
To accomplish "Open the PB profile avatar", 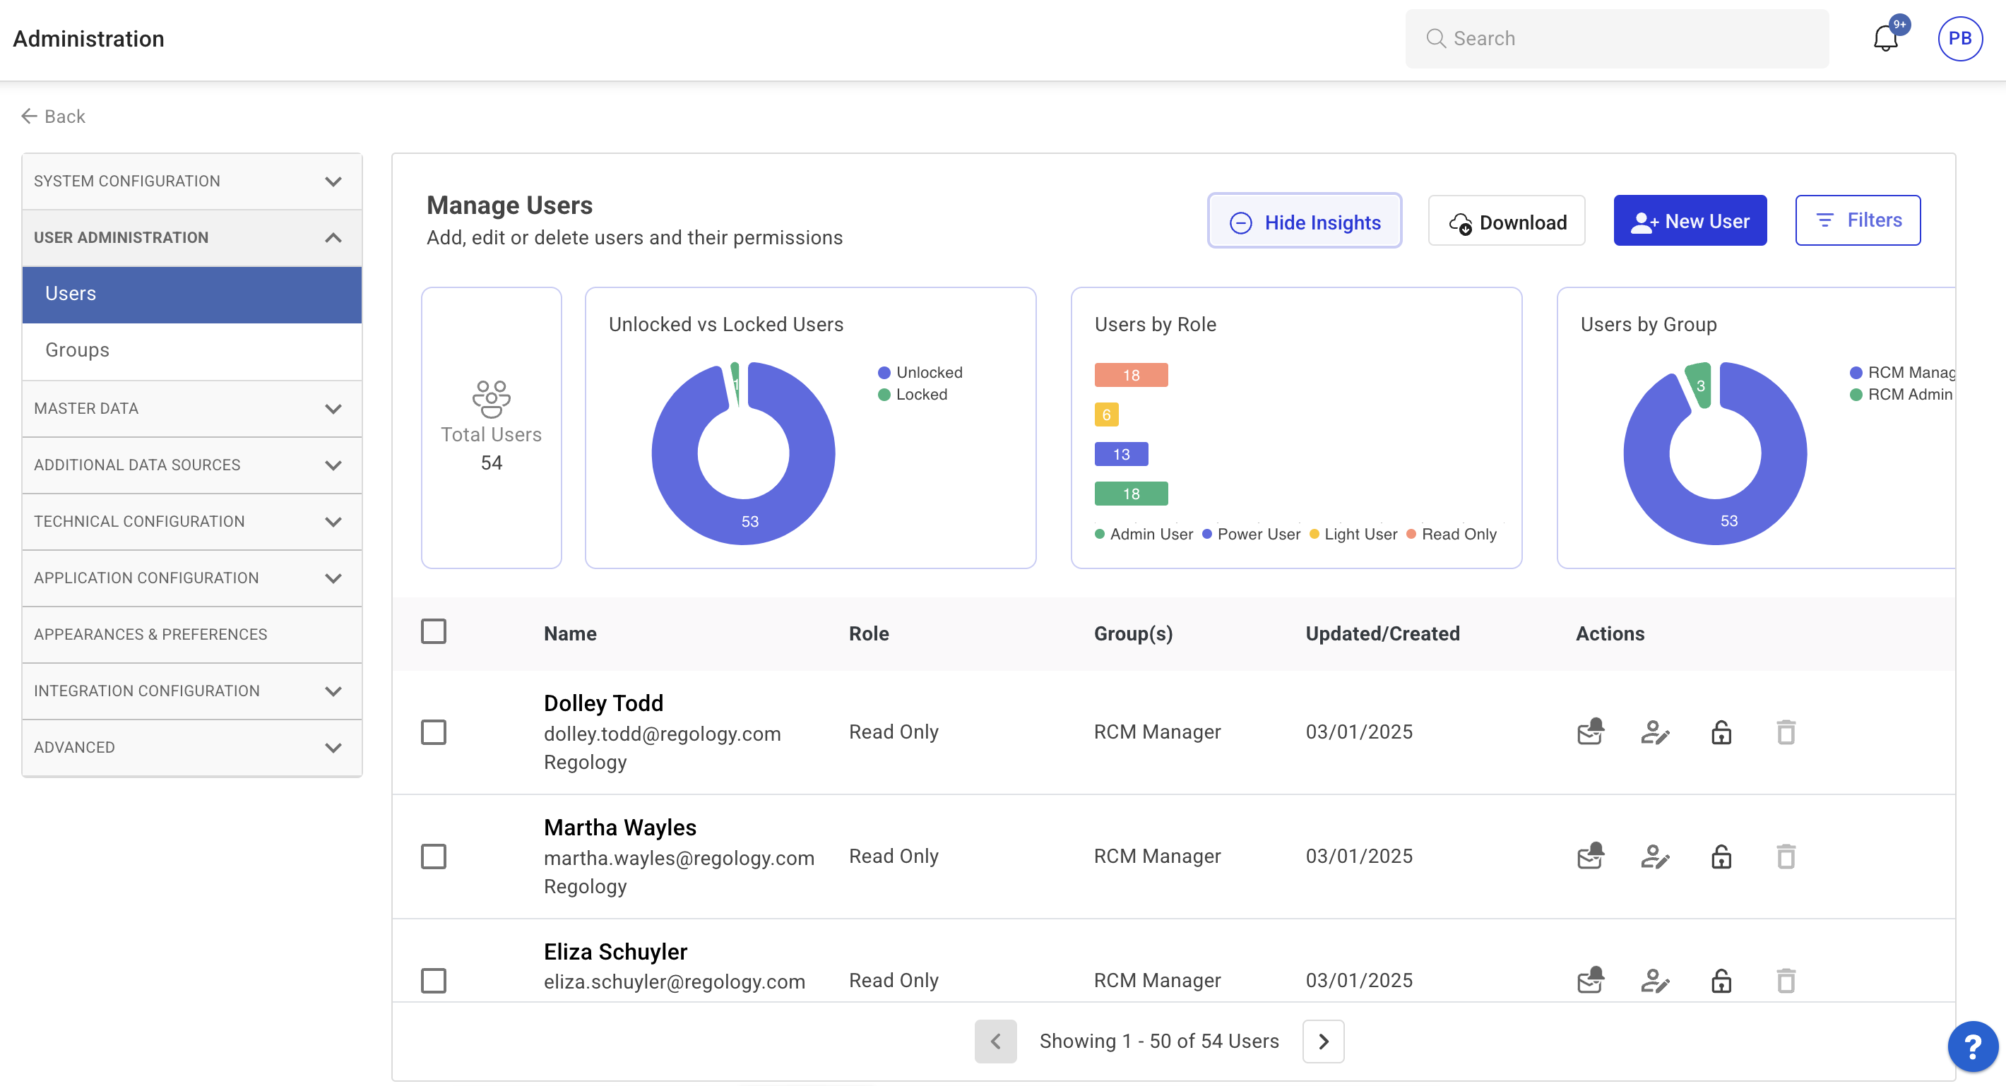I will click(1959, 38).
